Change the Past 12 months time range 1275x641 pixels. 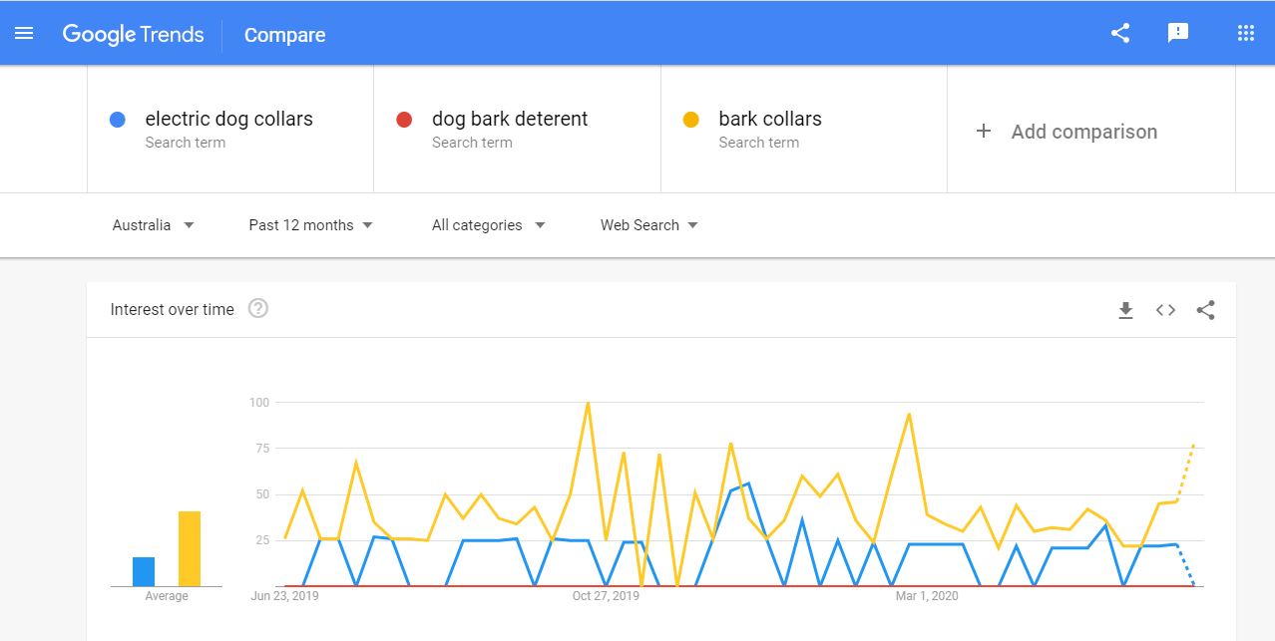tap(310, 224)
